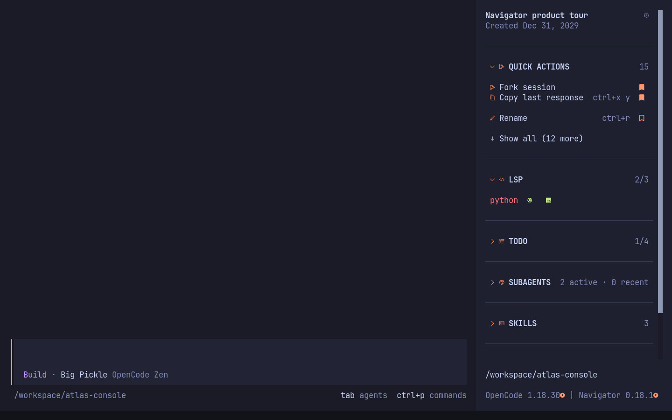The height and width of the screenshot is (420, 672).
Task: Click the 2 active · 0 recent subagents status
Action: pos(604,282)
